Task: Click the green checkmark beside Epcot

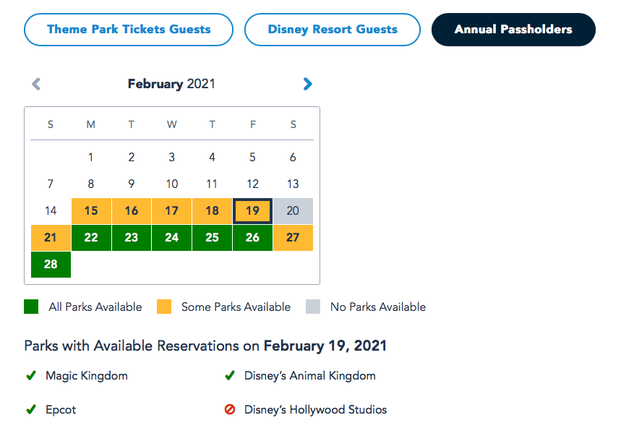Action: [x=31, y=410]
